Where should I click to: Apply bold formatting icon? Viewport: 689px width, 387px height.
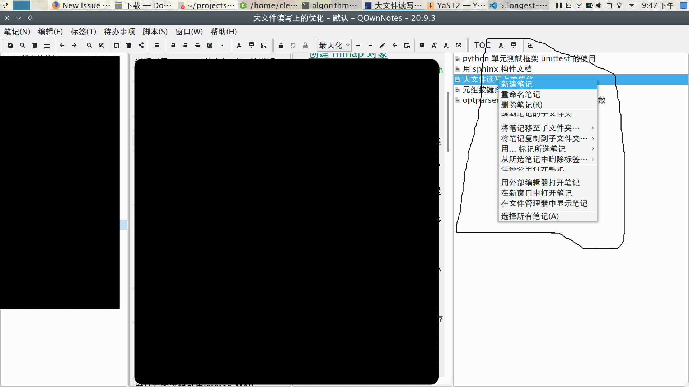(x=173, y=45)
